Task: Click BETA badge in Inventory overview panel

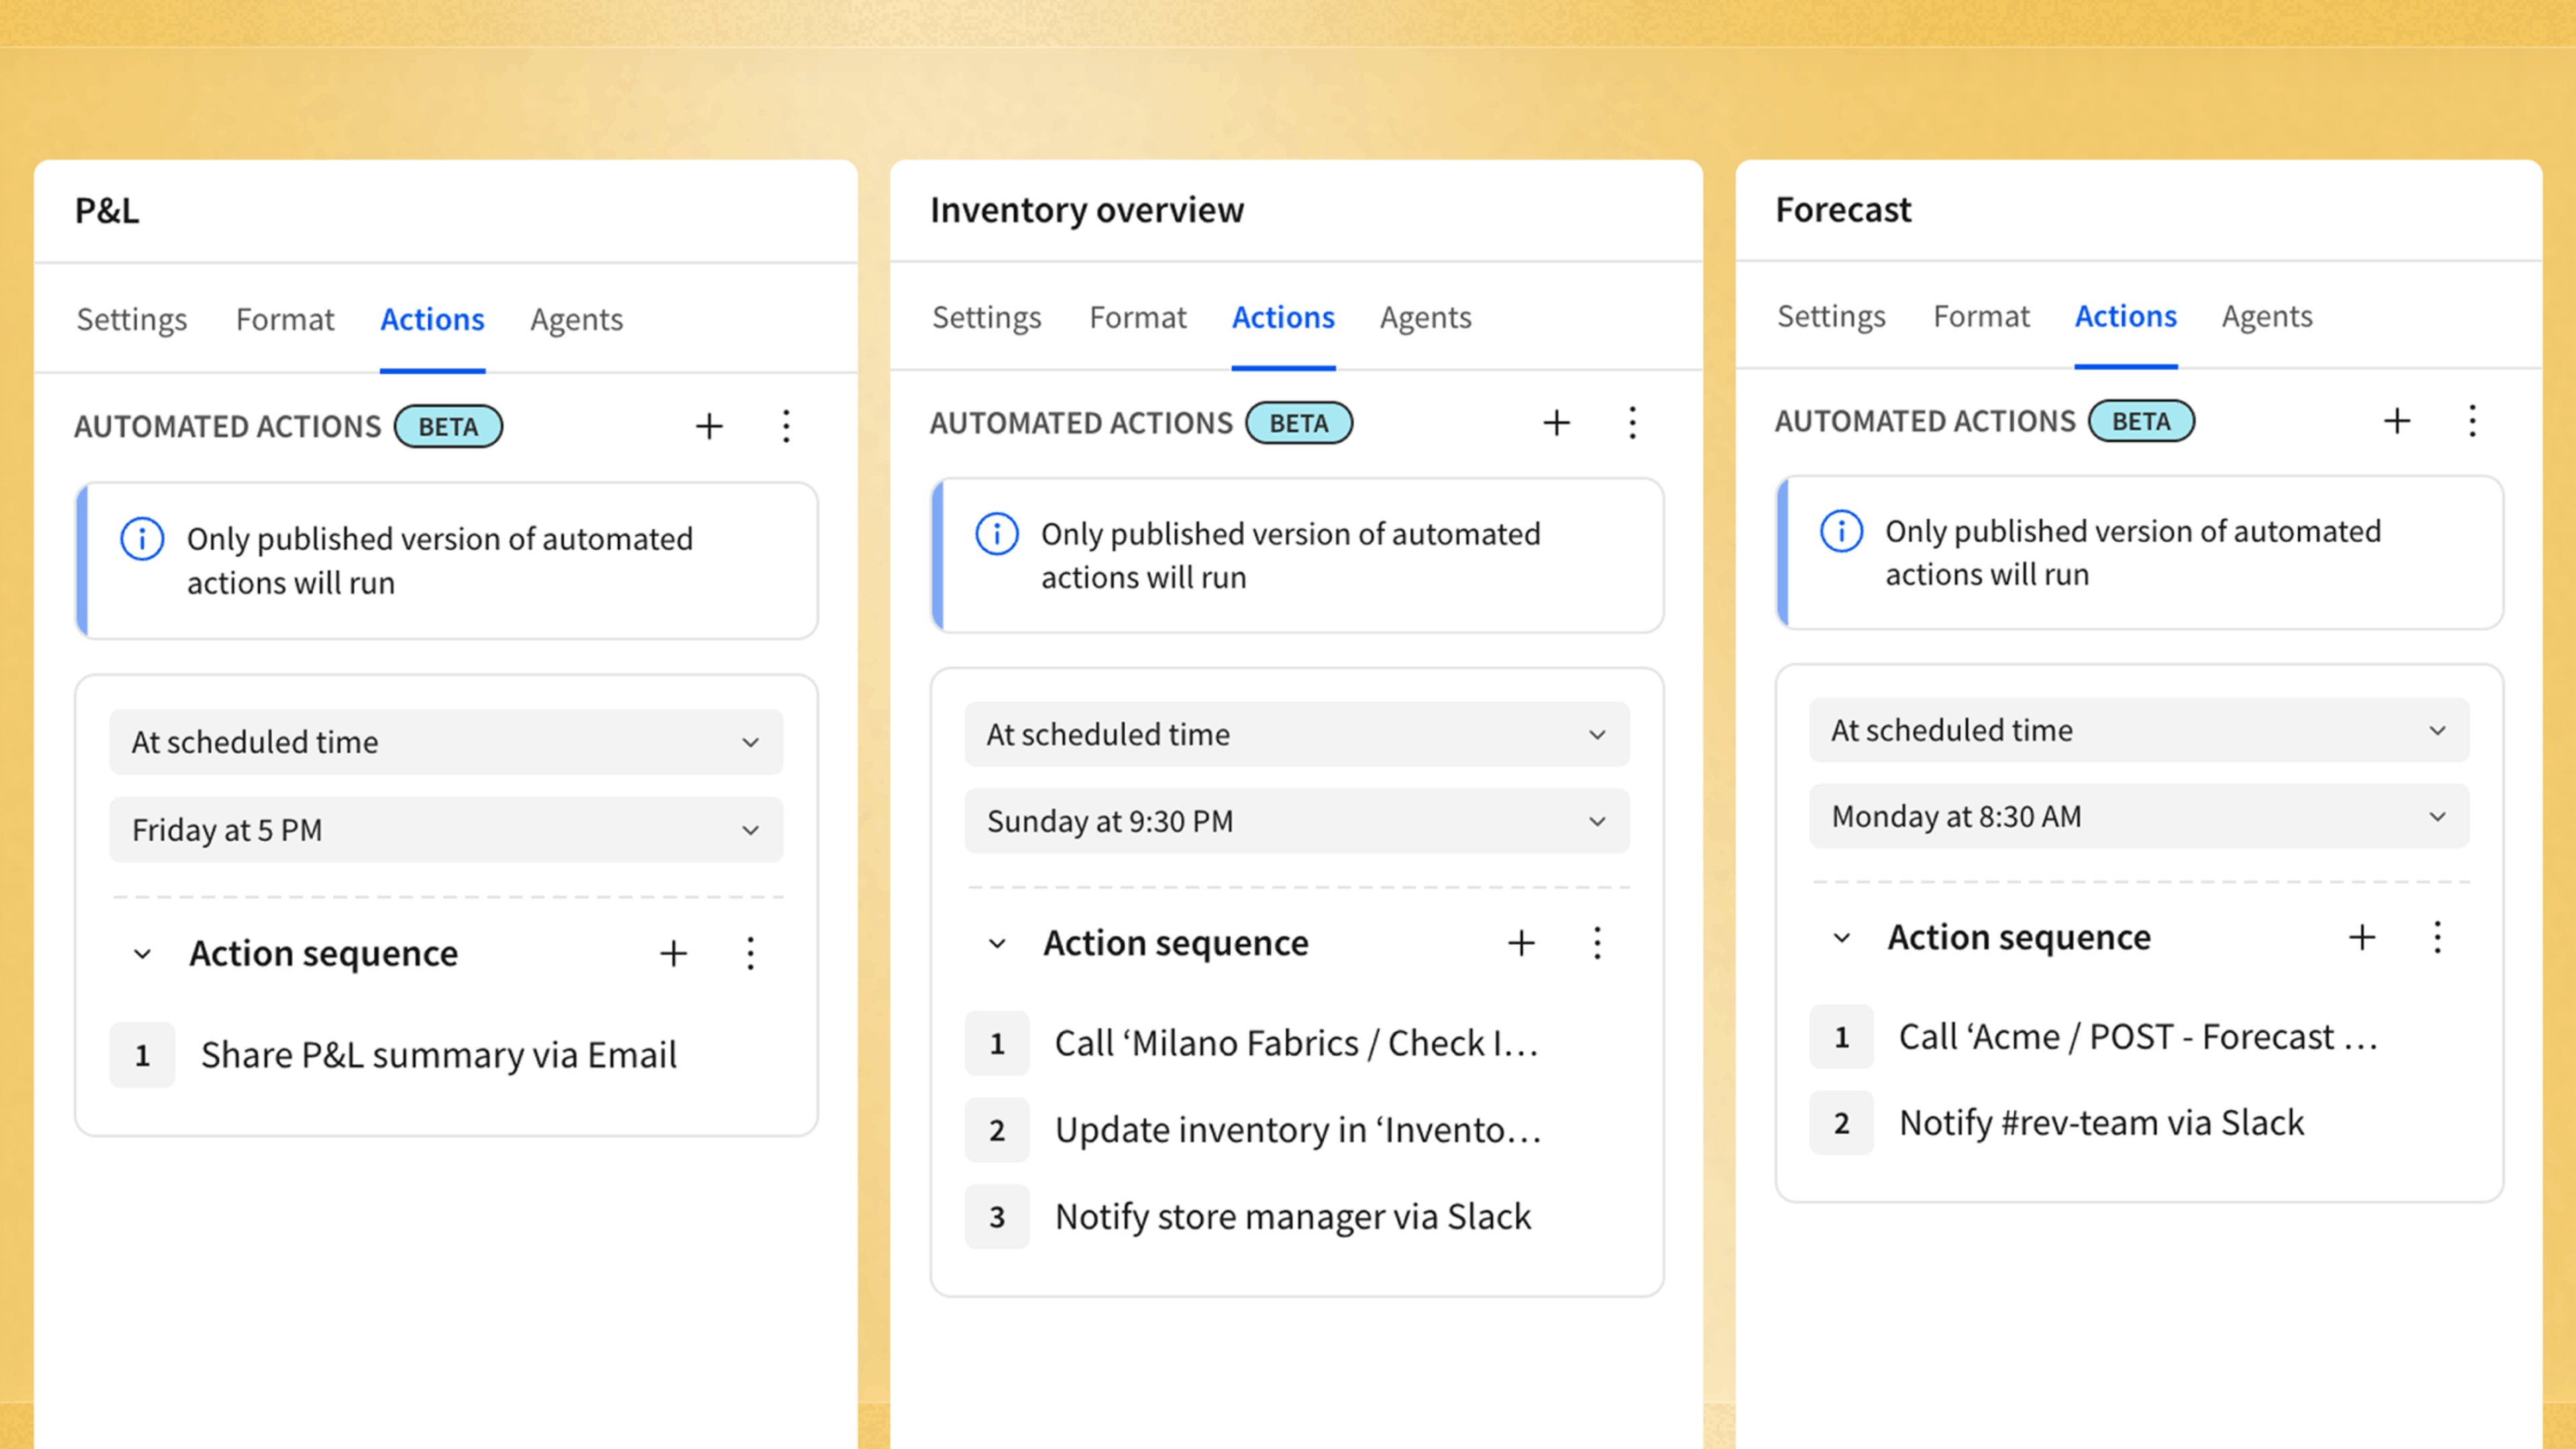Action: (x=1298, y=423)
